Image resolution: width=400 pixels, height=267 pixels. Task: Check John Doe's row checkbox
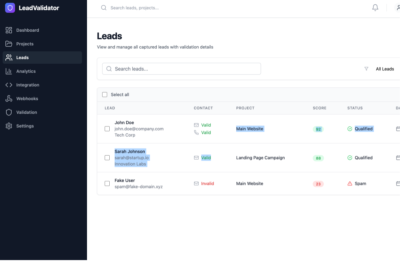pos(107,128)
